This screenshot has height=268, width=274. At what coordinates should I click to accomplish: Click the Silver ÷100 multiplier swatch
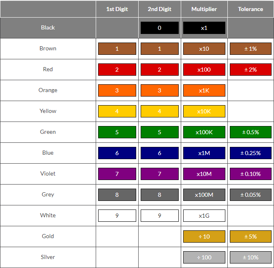(204, 257)
